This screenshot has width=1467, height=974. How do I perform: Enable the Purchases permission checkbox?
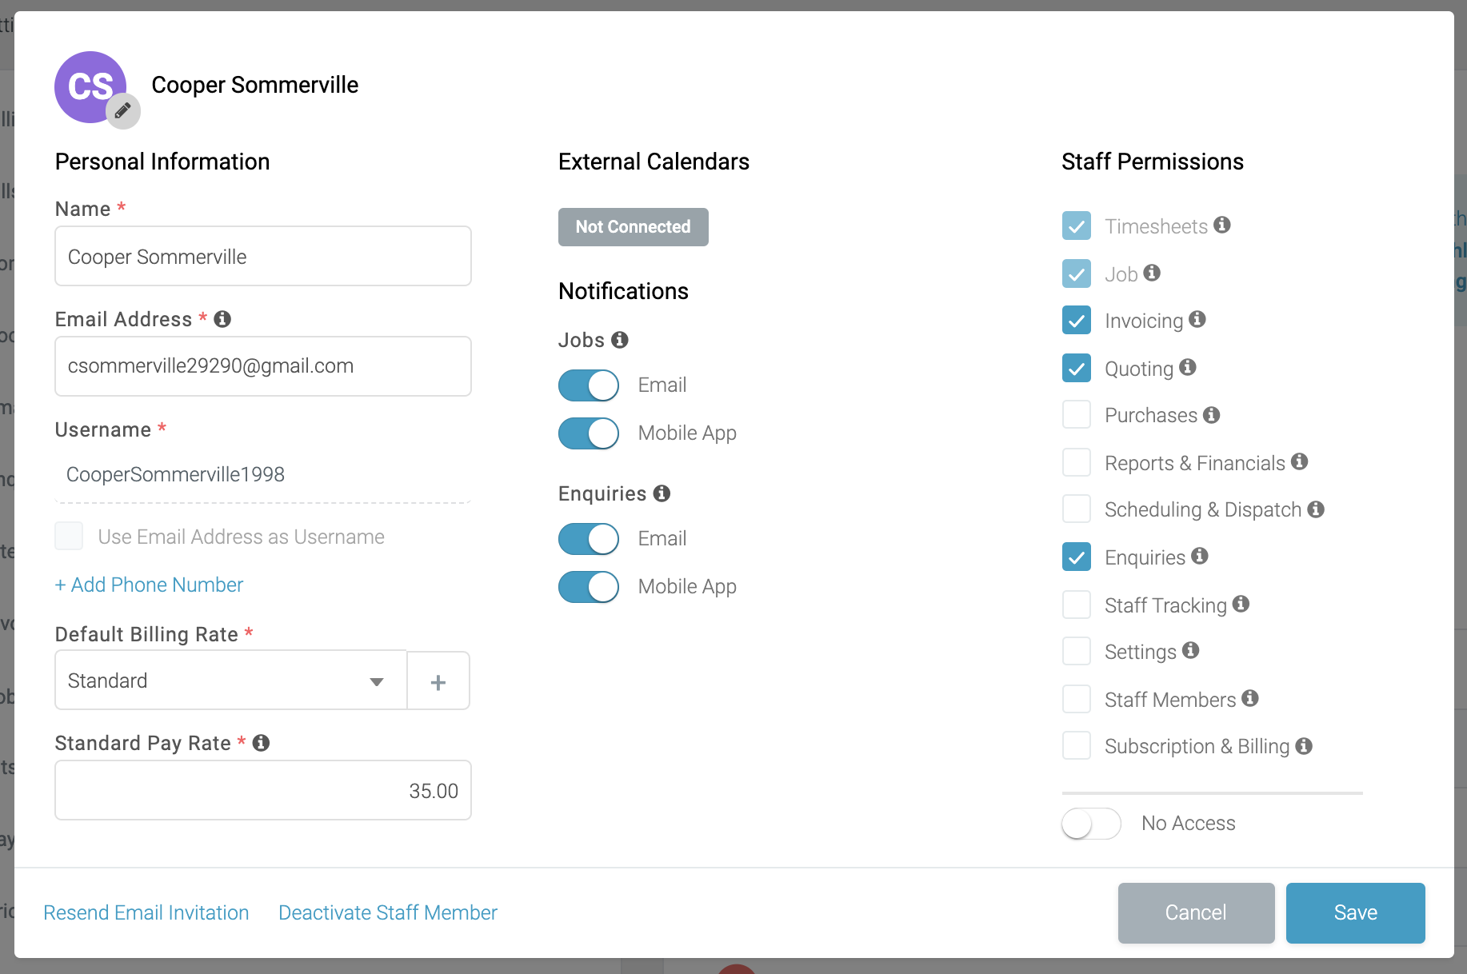point(1077,415)
